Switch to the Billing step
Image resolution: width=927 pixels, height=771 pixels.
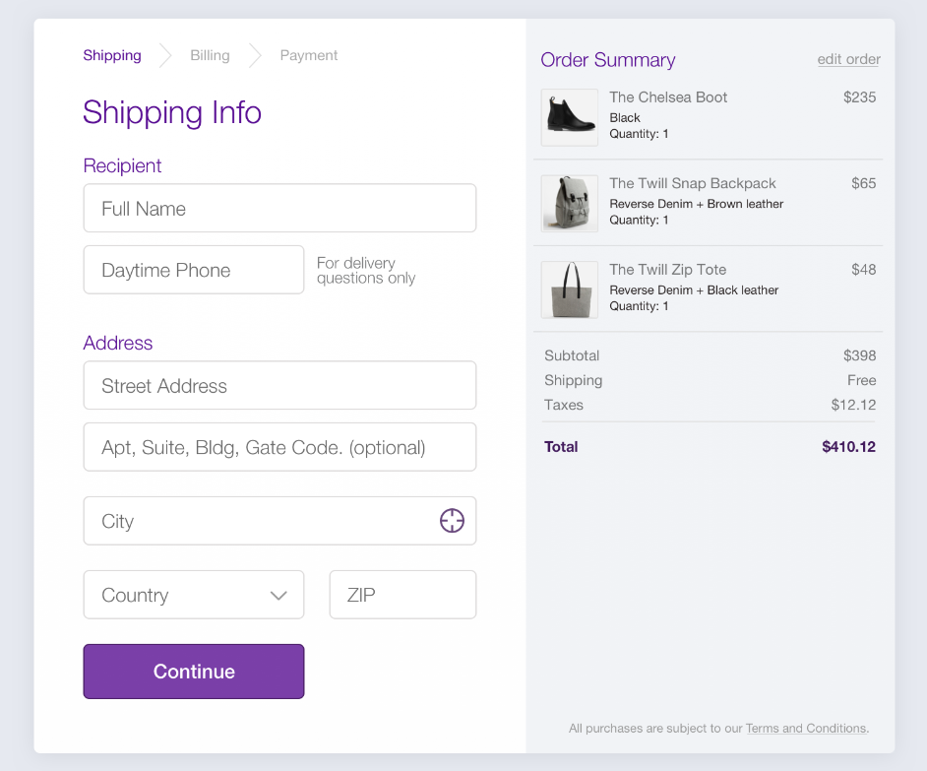click(210, 55)
